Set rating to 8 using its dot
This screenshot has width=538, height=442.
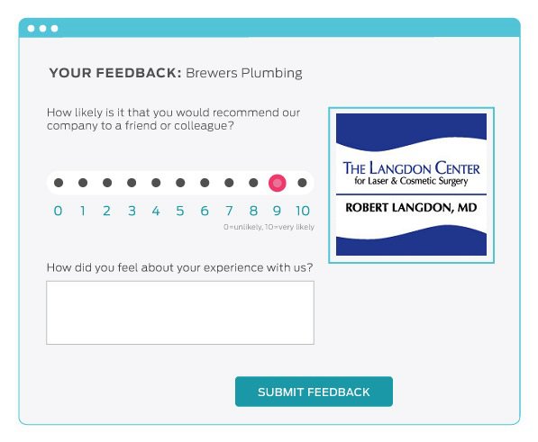253,183
